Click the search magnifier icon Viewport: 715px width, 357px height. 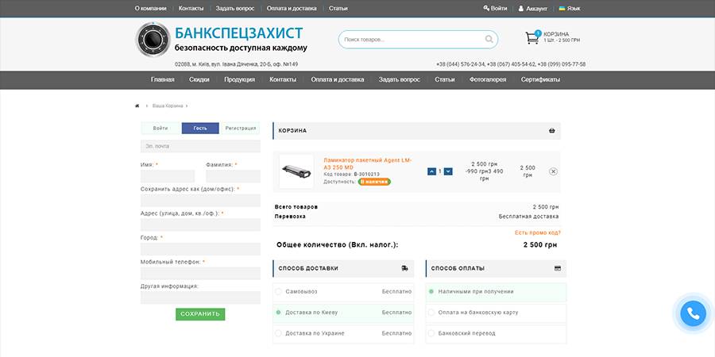point(489,39)
